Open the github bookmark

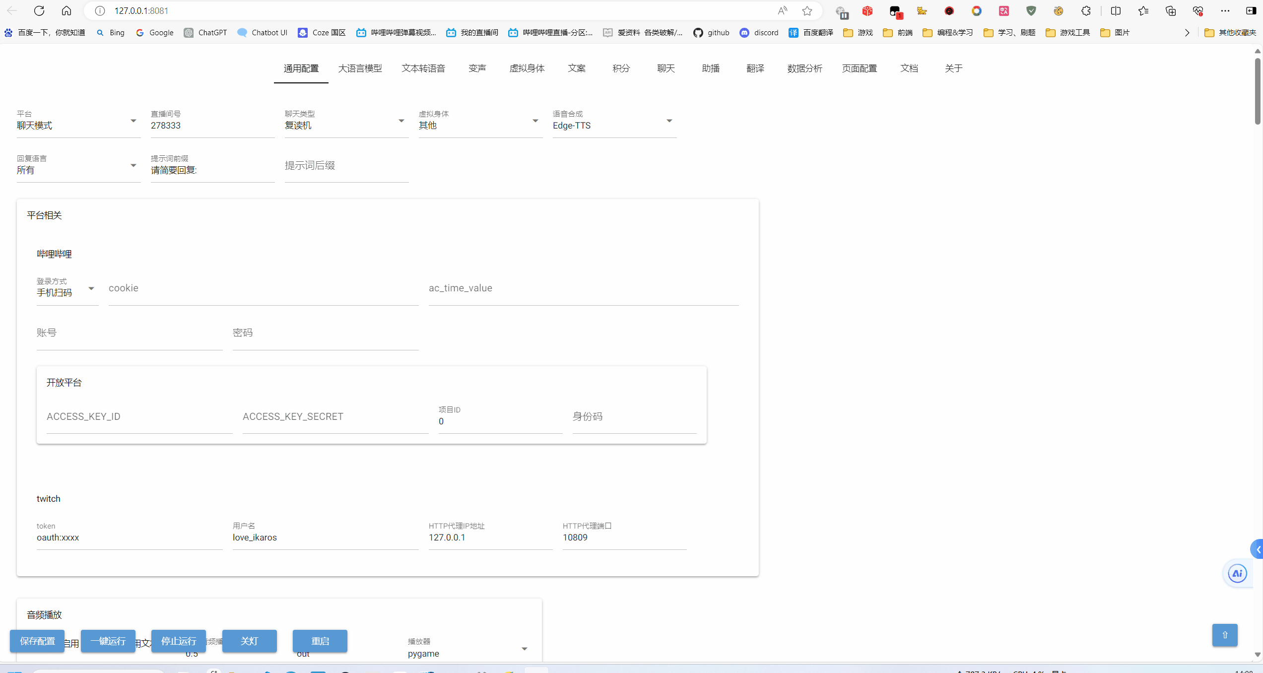tap(711, 32)
